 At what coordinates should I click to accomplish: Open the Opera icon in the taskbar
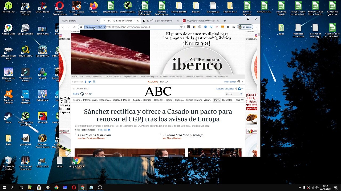(74, 187)
